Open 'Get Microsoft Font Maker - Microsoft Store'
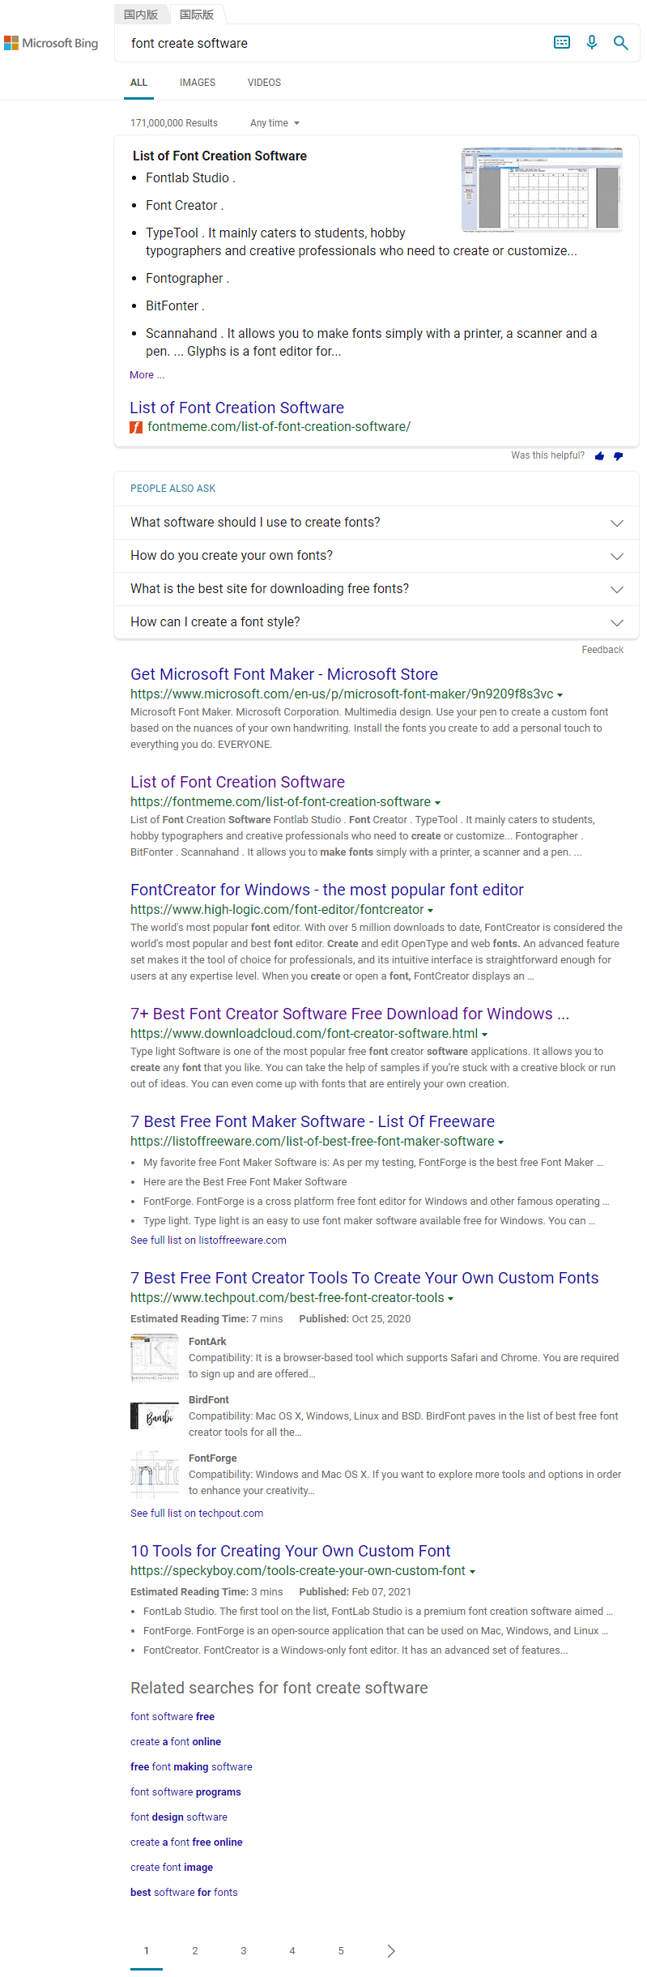647x1977 pixels. 284,674
